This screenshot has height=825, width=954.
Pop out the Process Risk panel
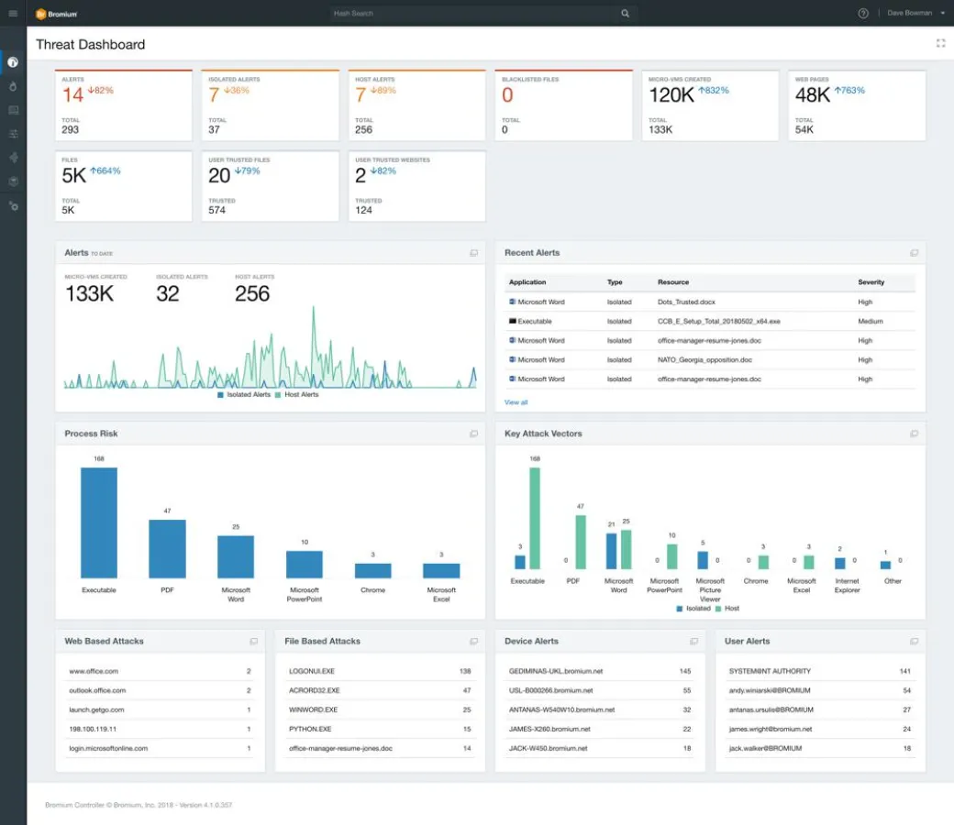[x=473, y=434]
